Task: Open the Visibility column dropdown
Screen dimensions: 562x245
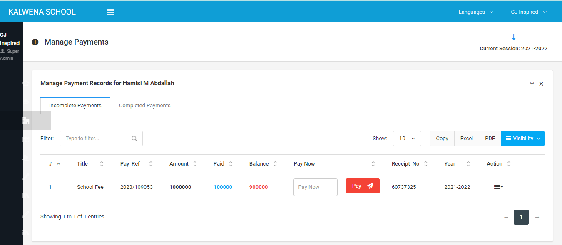Action: point(522,139)
